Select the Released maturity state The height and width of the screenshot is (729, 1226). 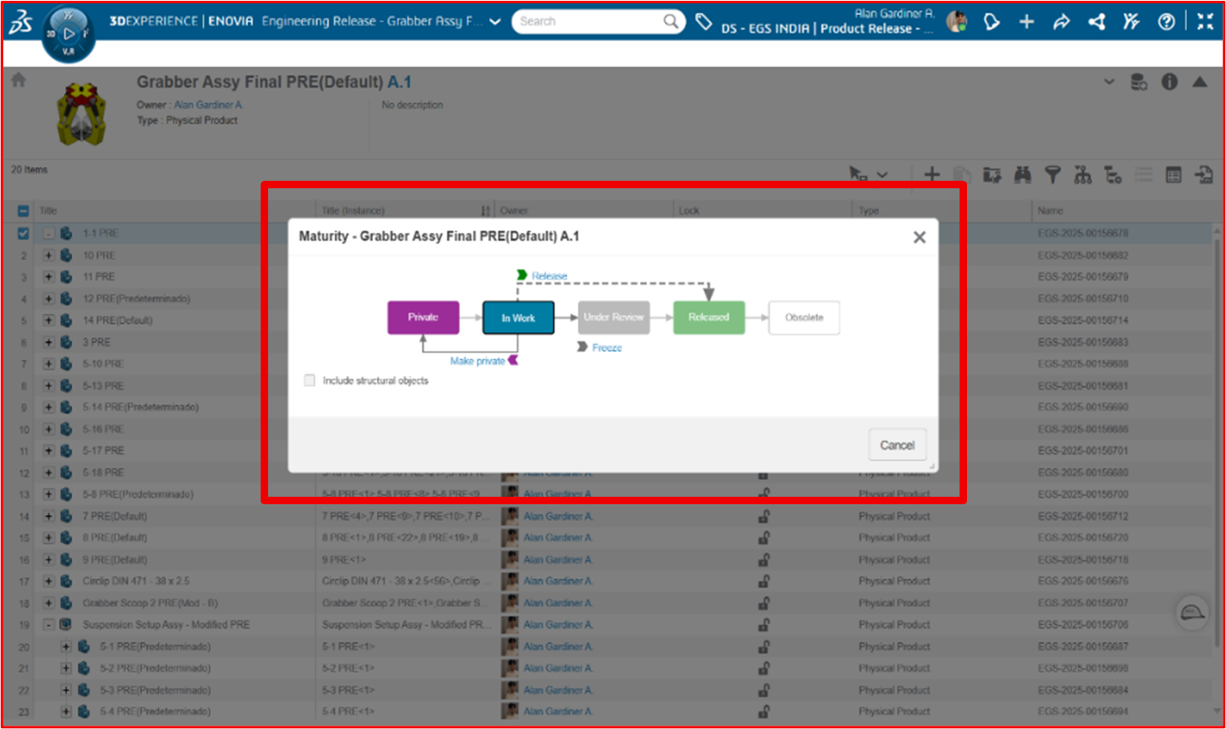(x=709, y=318)
